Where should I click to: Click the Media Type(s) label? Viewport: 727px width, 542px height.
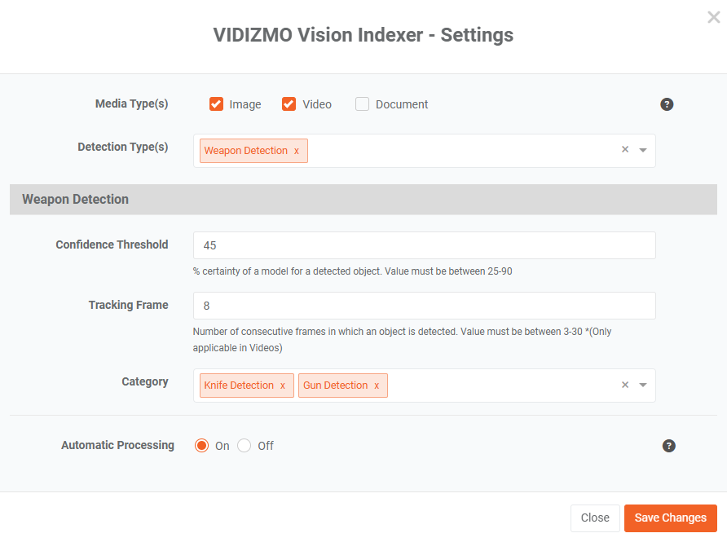(x=132, y=104)
